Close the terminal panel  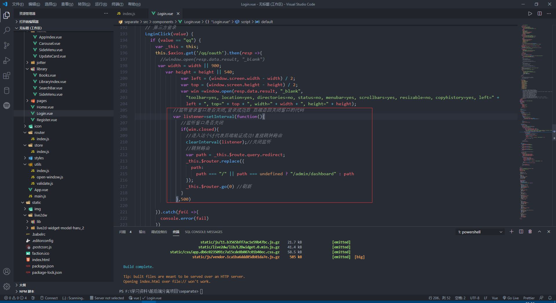tap(549, 232)
